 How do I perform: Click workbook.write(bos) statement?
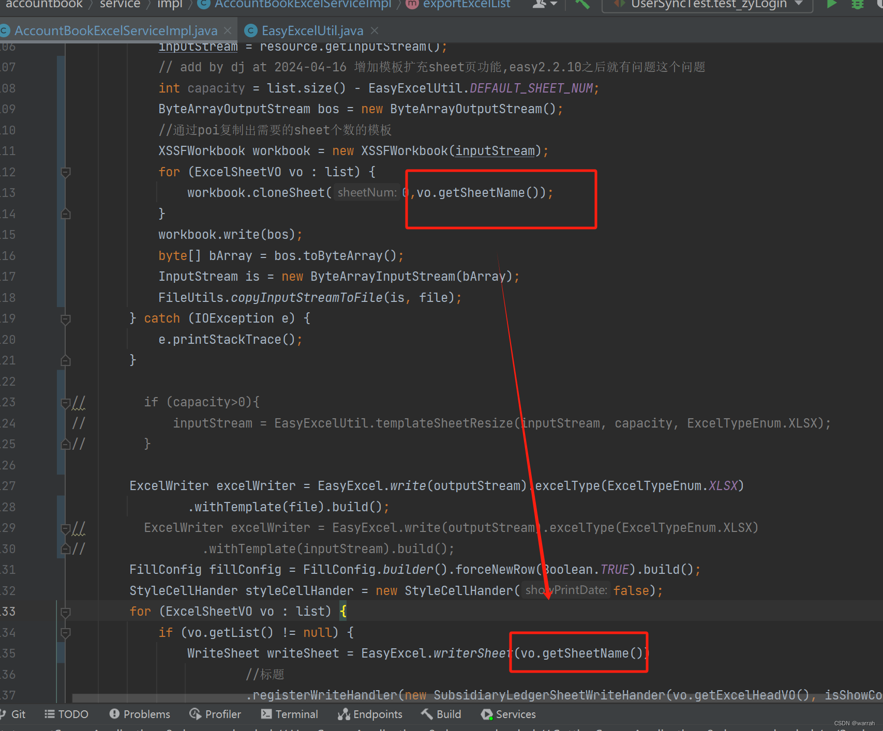click(x=230, y=235)
